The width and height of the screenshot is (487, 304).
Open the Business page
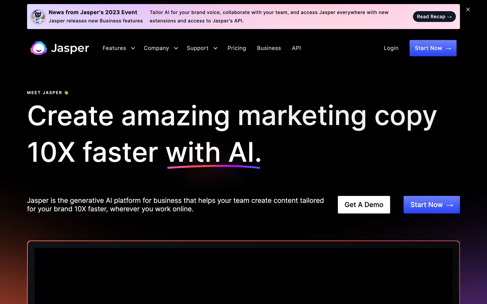tap(269, 48)
